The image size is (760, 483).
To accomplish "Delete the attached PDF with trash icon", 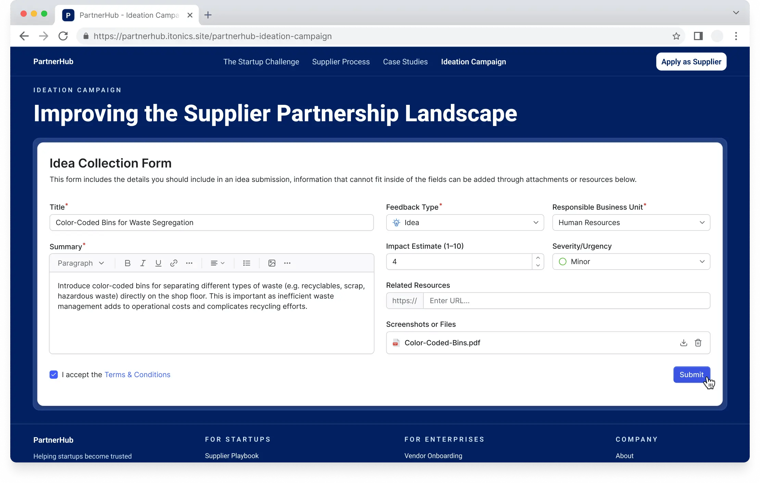I will [x=698, y=343].
